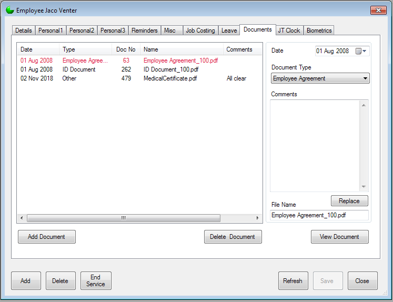The width and height of the screenshot is (393, 302).
Task: Click the 02 Nov 2018 date cell
Action: tap(37, 78)
